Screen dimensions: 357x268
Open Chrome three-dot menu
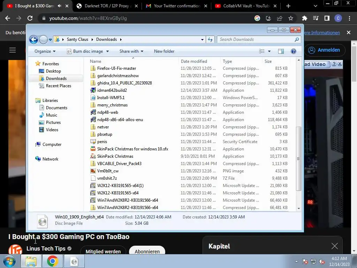pyautogui.click(x=349, y=18)
